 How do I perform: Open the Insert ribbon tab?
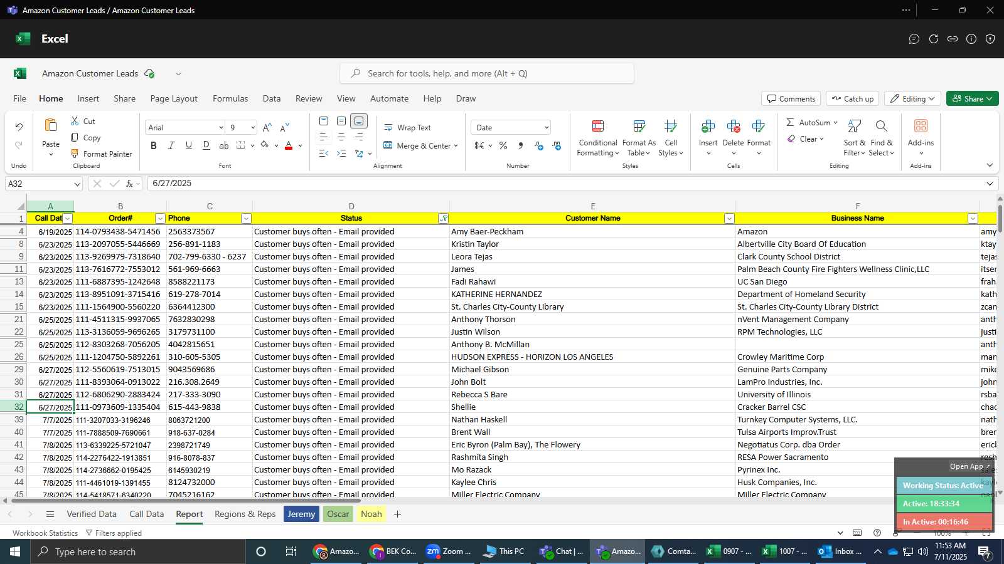tap(88, 98)
